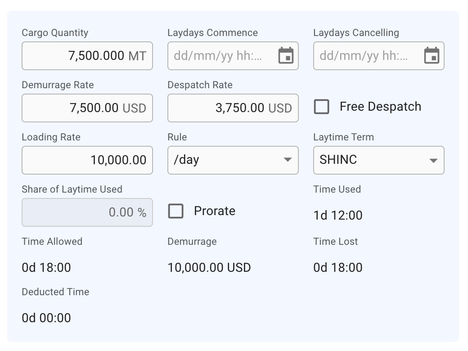This screenshot has width=468, height=351.
Task: Click the Rule dropdown arrow
Action: (x=288, y=160)
